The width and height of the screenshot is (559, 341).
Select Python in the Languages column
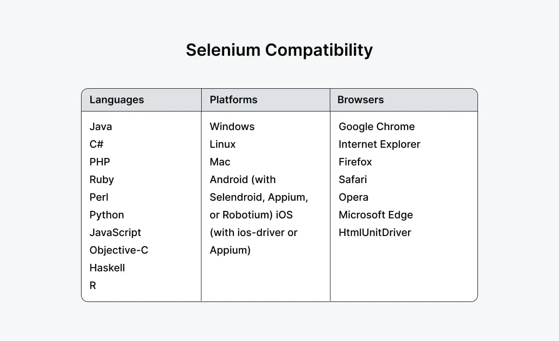point(107,215)
